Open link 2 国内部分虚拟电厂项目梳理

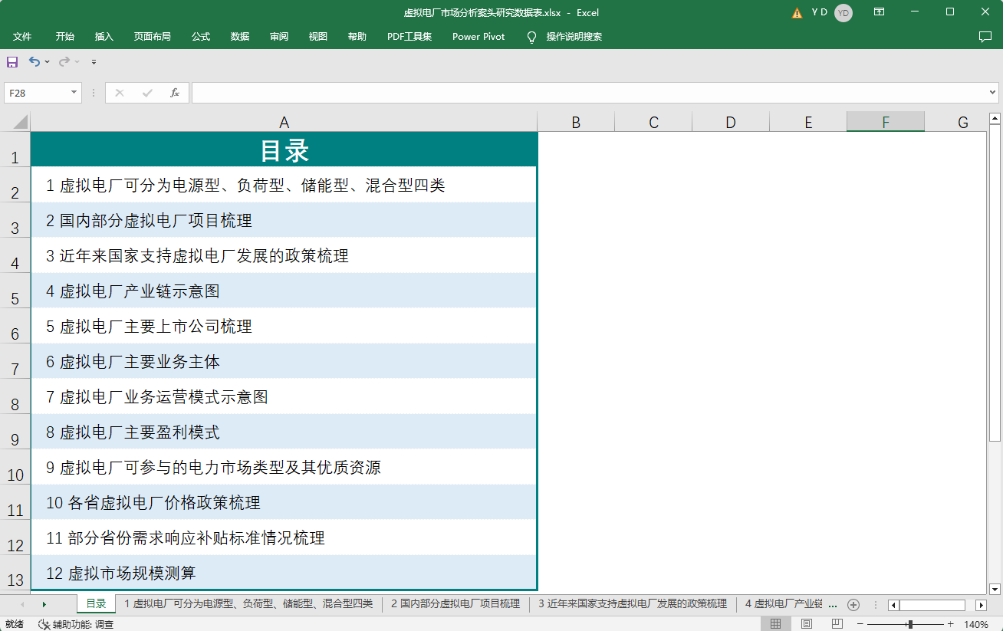pyautogui.click(x=149, y=221)
